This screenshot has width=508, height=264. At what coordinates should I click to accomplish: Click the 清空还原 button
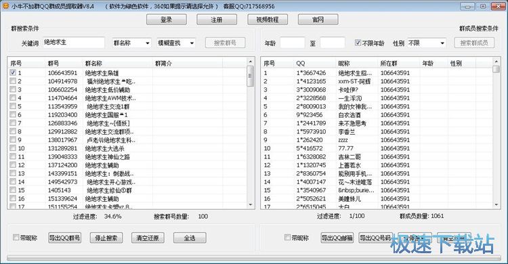point(148,238)
